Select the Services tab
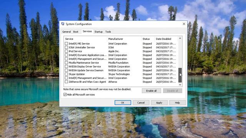The height and width of the screenshot is (138, 246). tap(87, 31)
